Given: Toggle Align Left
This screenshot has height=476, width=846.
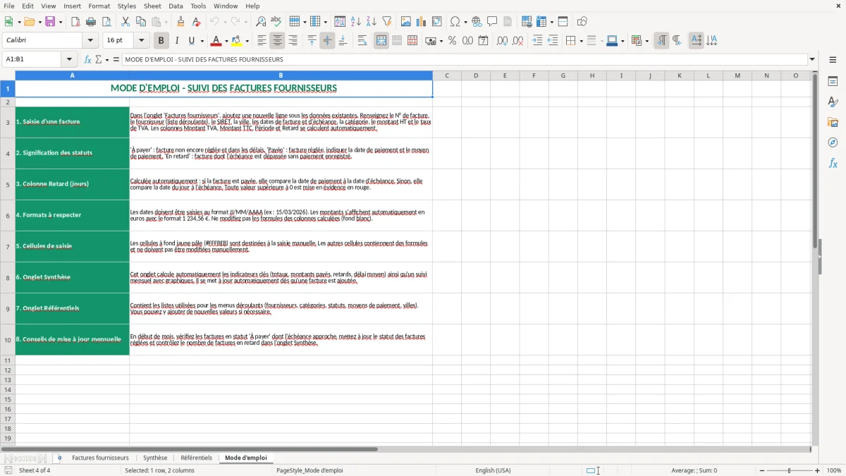Looking at the screenshot, I should click(262, 41).
